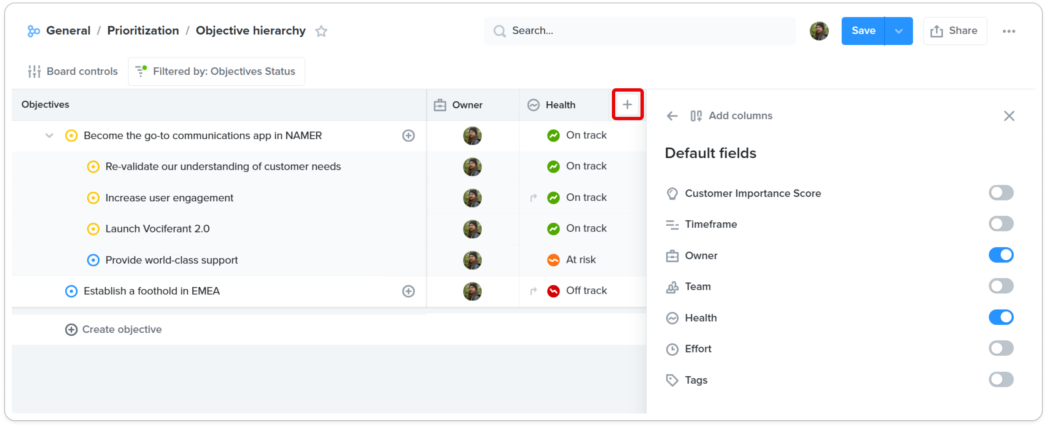Image resolution: width=1047 pixels, height=427 pixels.
Task: Click the Customer Importance Score lightbulb icon
Action: pos(672,194)
